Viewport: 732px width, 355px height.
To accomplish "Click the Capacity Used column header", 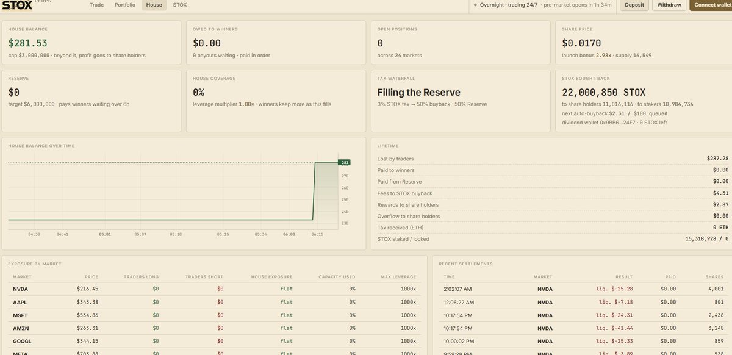I will tap(337, 277).
